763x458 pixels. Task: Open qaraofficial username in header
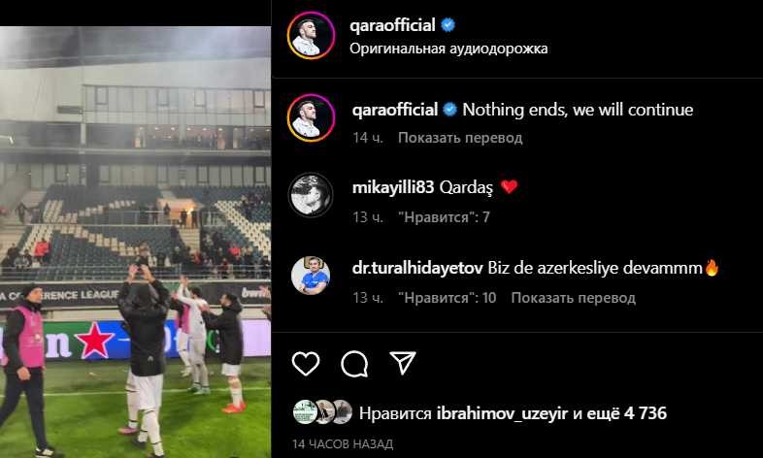click(392, 25)
